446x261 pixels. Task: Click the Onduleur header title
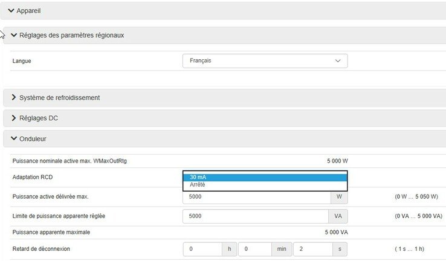33,139
